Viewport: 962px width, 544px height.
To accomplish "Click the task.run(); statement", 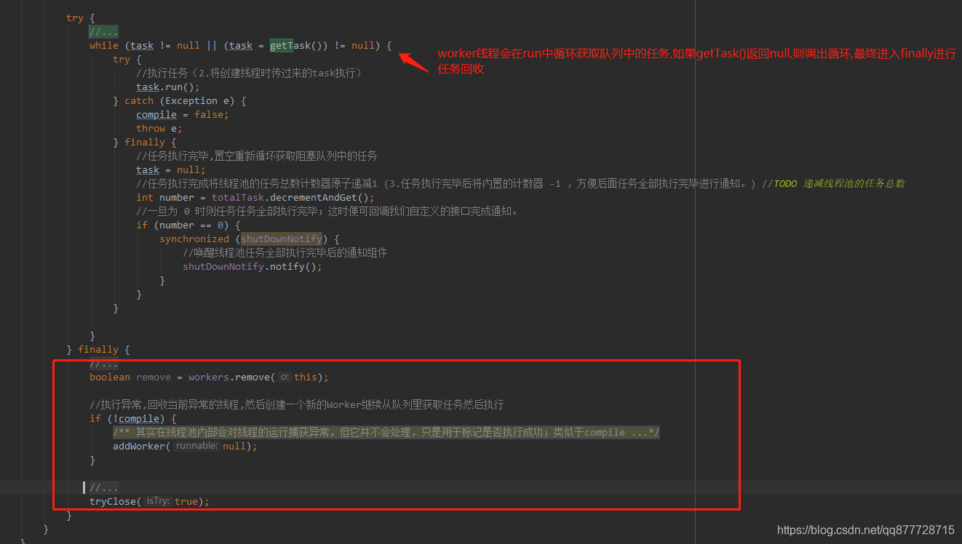I will click(168, 87).
